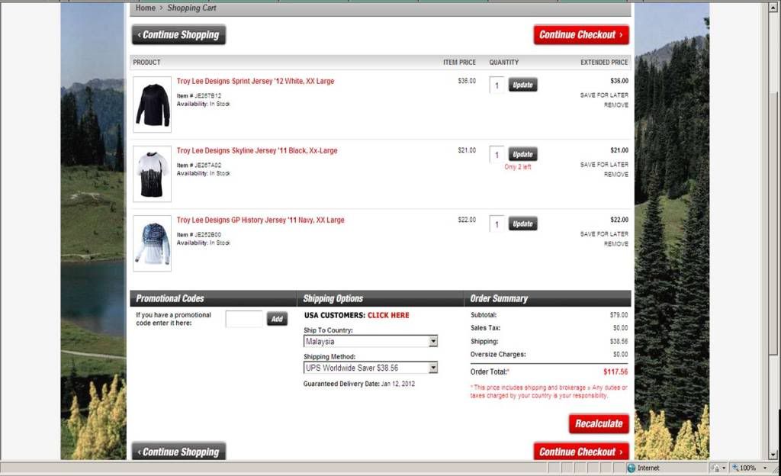Image resolution: width=781 pixels, height=476 pixels.
Task: Open the zoom level dropdown arrow
Action: tap(765, 468)
